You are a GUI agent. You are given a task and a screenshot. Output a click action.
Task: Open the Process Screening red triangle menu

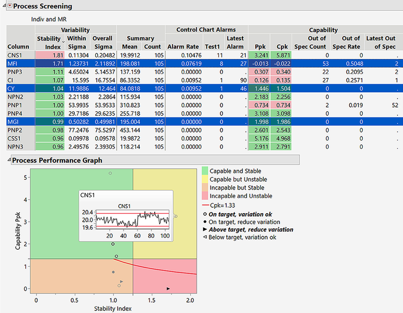coord(9,6)
